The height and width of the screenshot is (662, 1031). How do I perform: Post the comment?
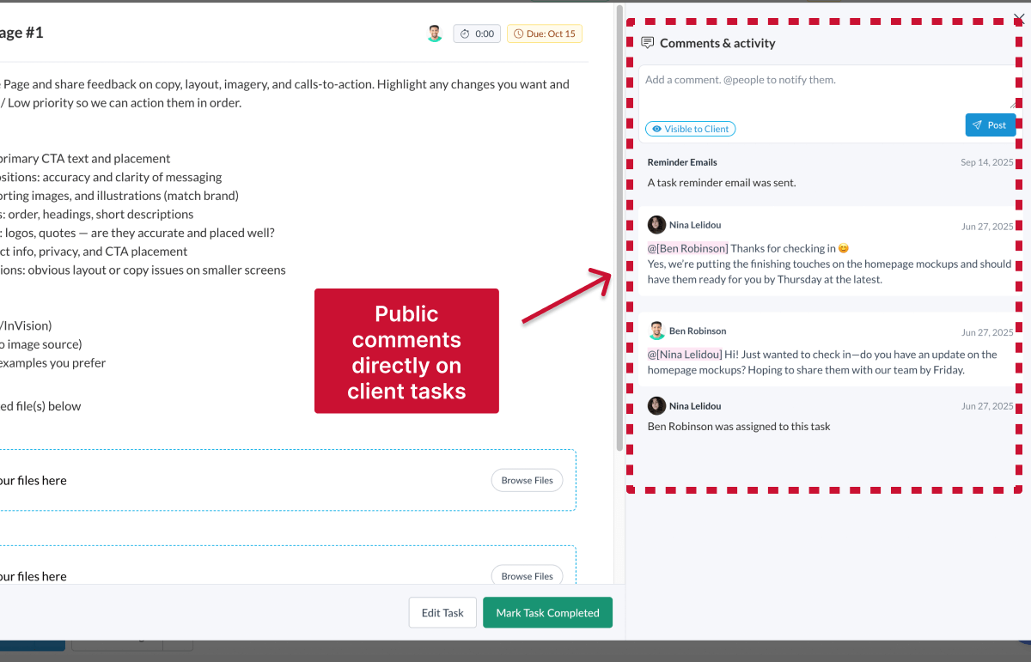pos(991,125)
